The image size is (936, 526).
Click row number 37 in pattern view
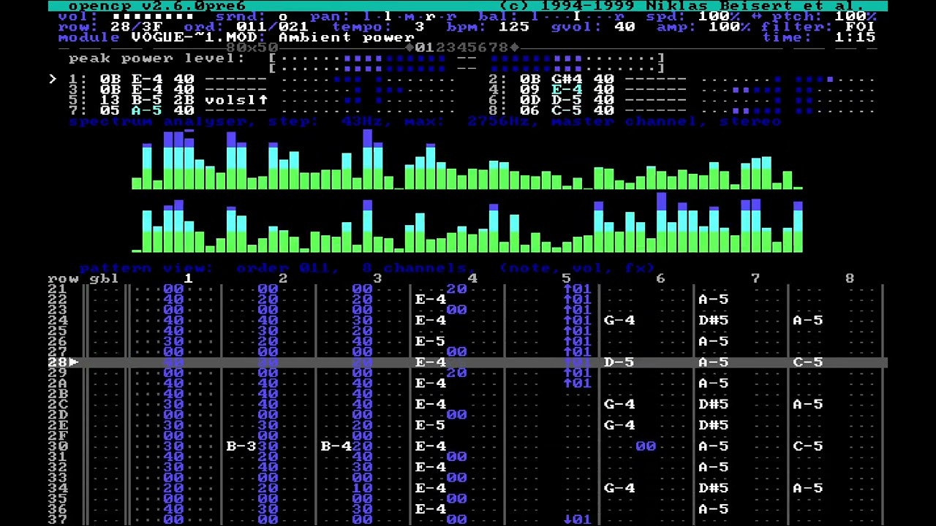pyautogui.click(x=58, y=519)
